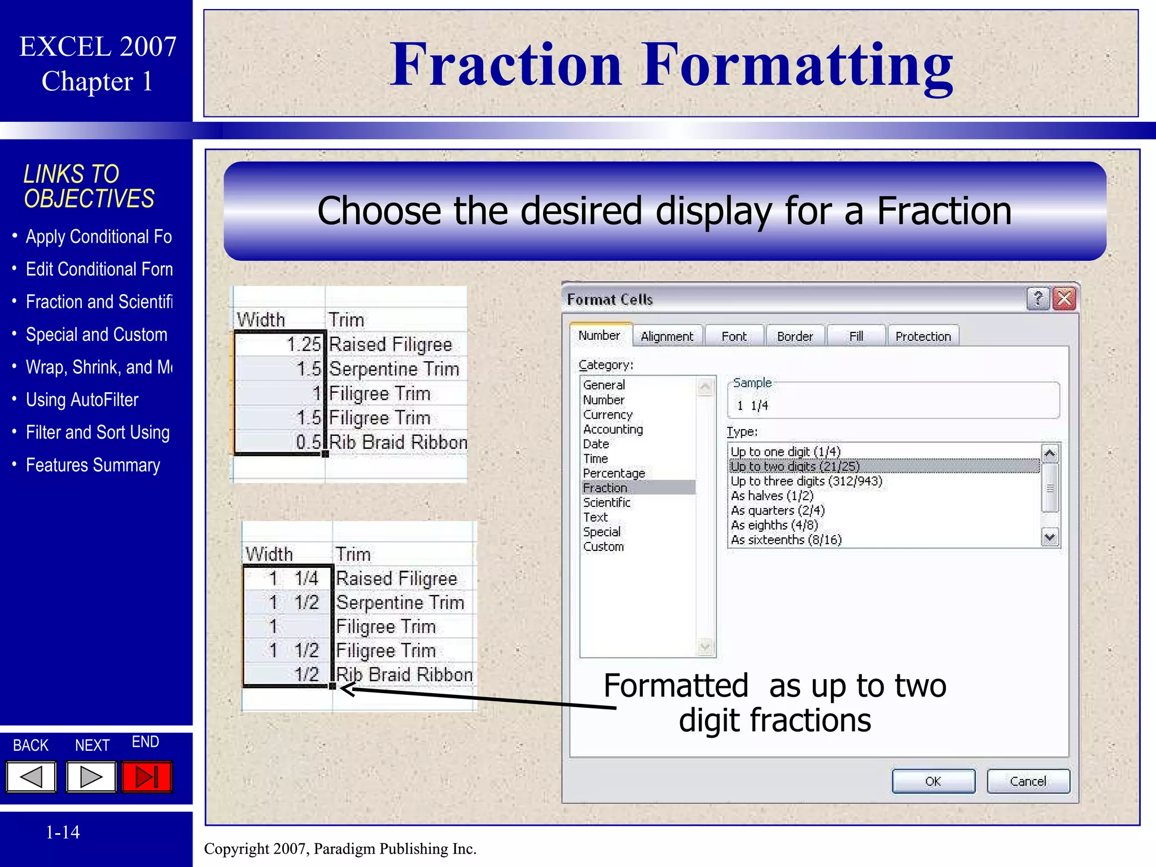Open Wrap, Shrink, and Merge link
Screen dimensions: 1156x867
click(x=99, y=367)
